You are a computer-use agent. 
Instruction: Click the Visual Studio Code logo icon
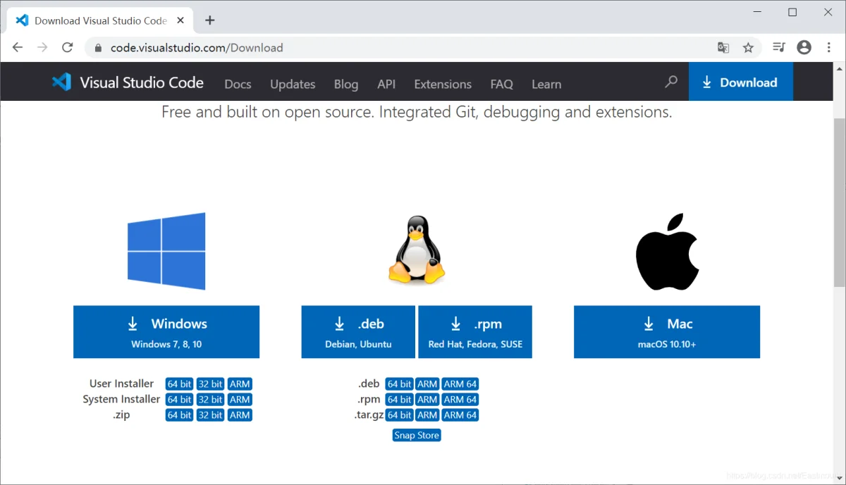click(62, 82)
